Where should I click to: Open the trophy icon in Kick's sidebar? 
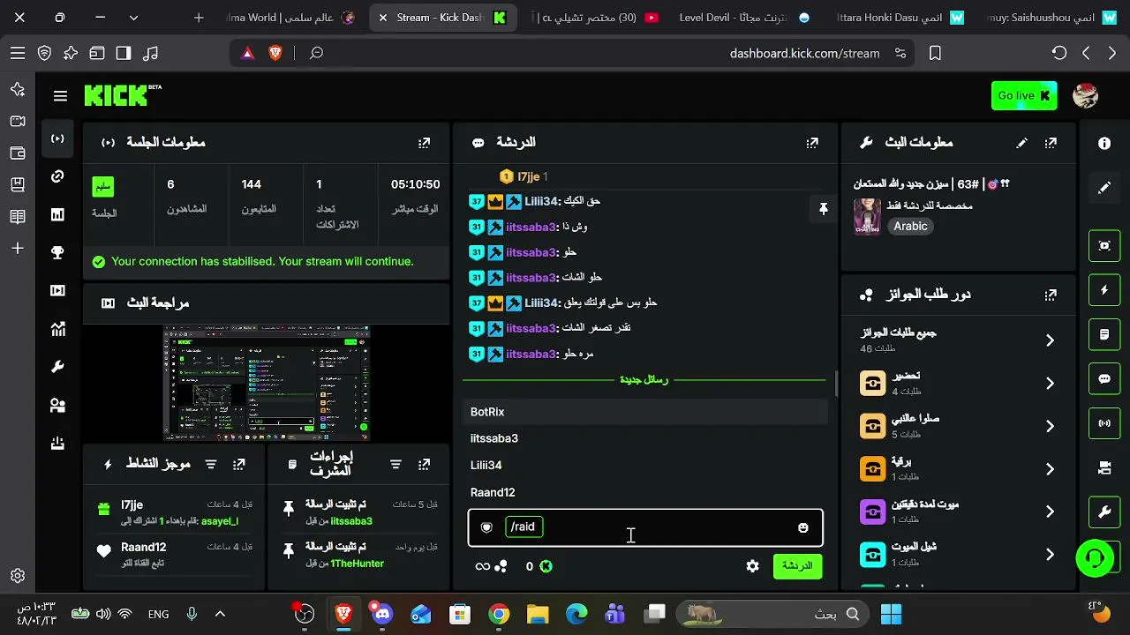[x=58, y=253]
